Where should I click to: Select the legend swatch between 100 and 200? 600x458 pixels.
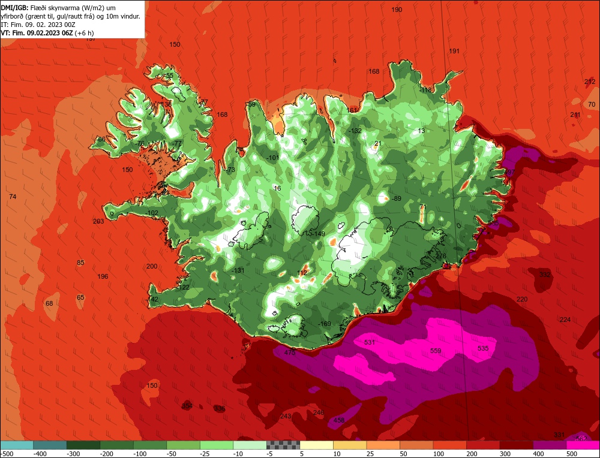click(450, 445)
